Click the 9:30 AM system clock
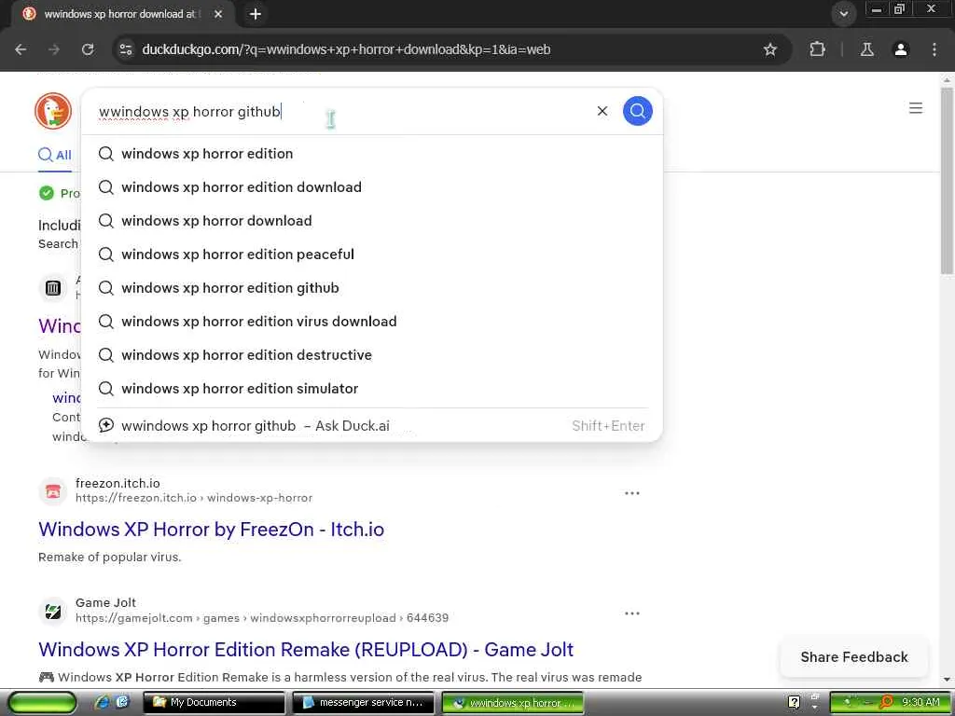The height and width of the screenshot is (716, 955). click(920, 702)
